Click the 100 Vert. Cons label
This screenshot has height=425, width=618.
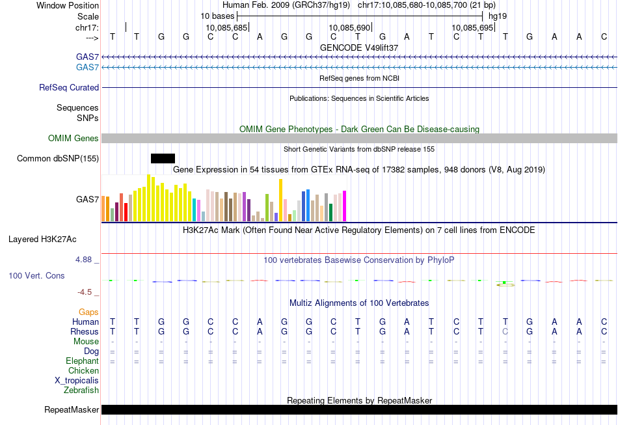click(x=36, y=275)
